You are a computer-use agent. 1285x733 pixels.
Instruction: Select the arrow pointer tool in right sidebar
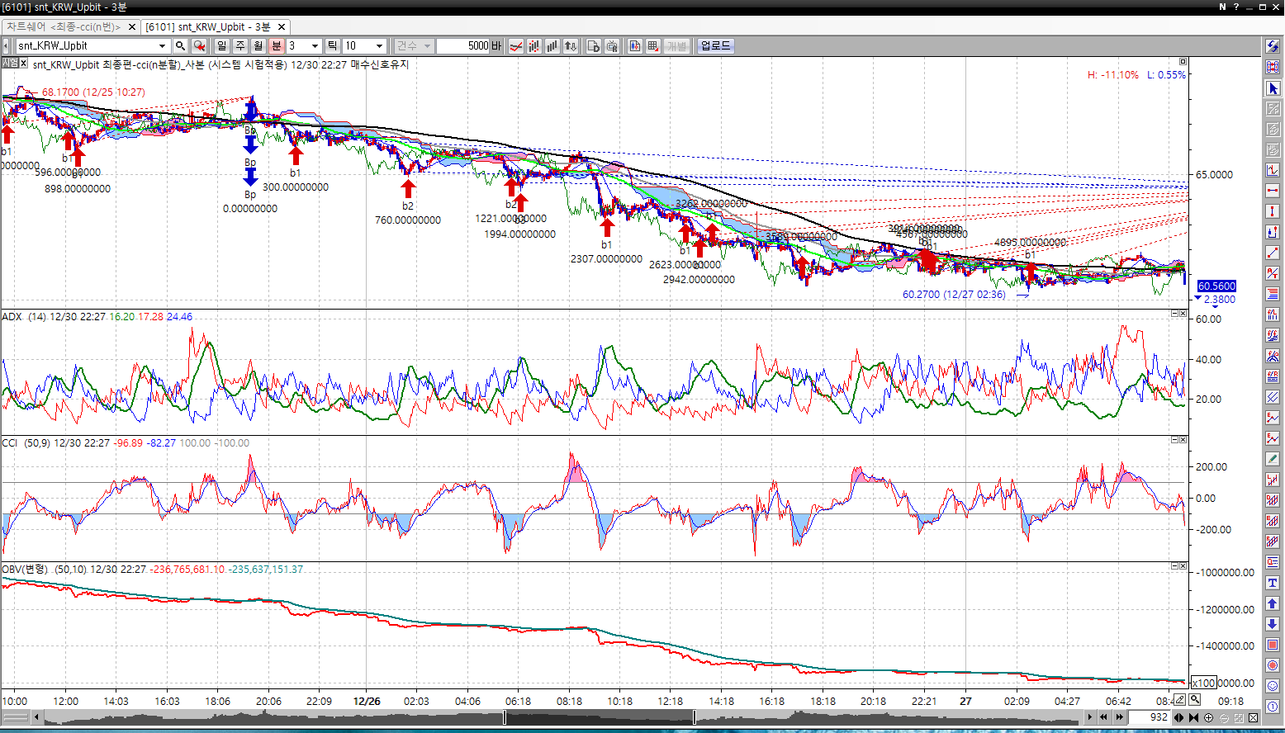click(1273, 88)
